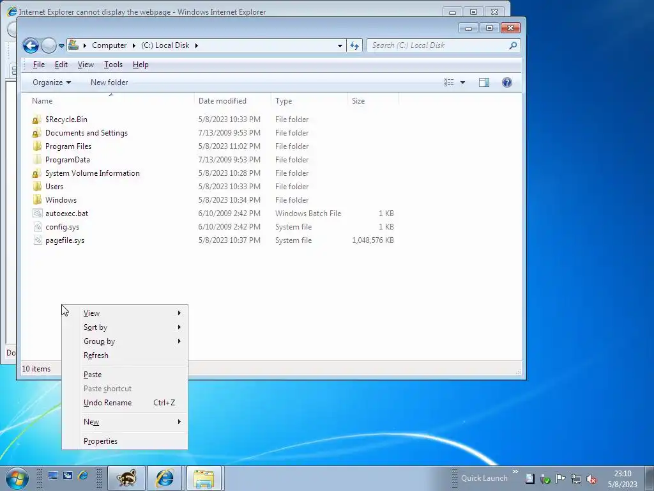
Task: Click the search magnifier icon
Action: [513, 45]
